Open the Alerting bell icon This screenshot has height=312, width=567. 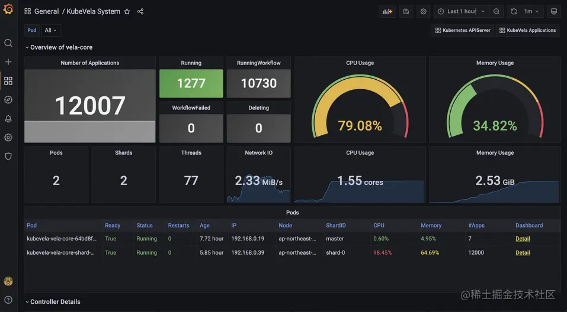pyautogui.click(x=8, y=119)
